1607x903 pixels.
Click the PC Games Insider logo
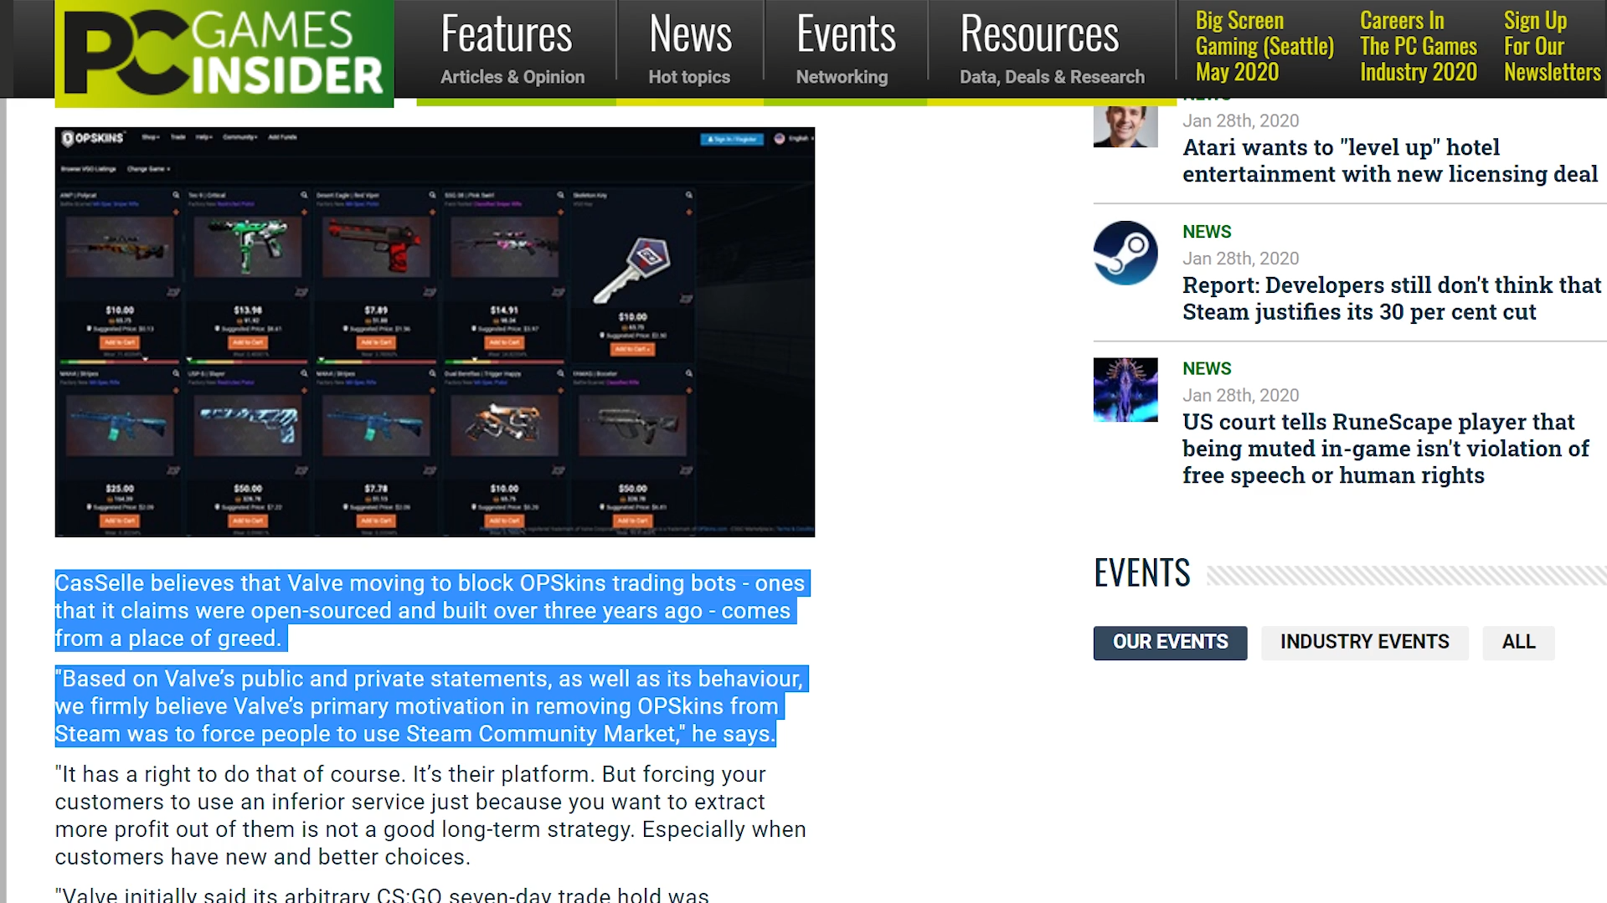click(224, 53)
